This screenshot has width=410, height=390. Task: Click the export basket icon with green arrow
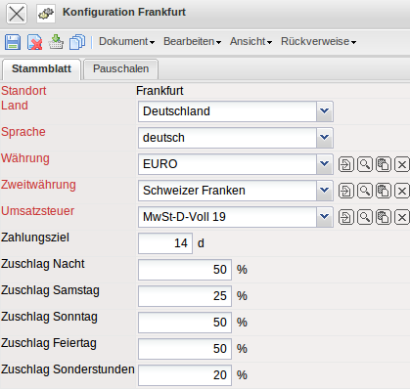[x=56, y=42]
